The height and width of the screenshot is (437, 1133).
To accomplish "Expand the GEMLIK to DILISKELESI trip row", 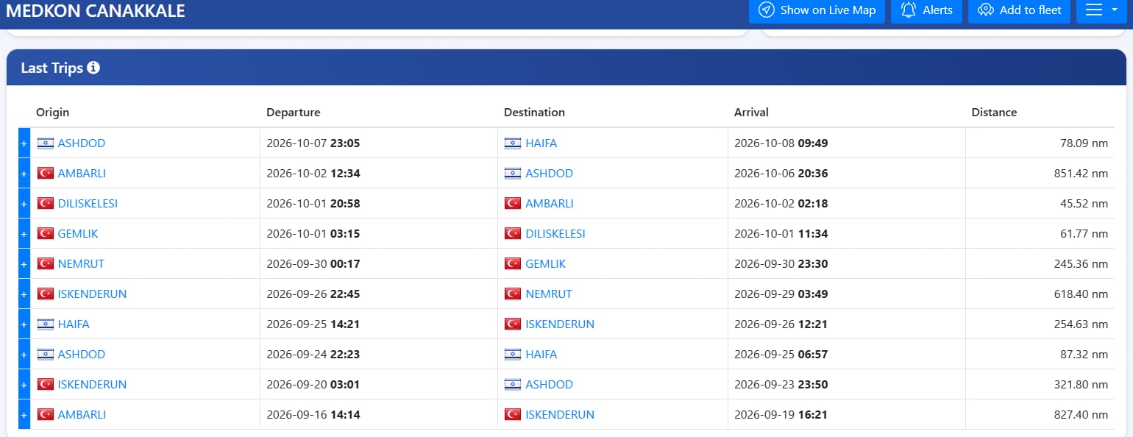I will point(24,234).
